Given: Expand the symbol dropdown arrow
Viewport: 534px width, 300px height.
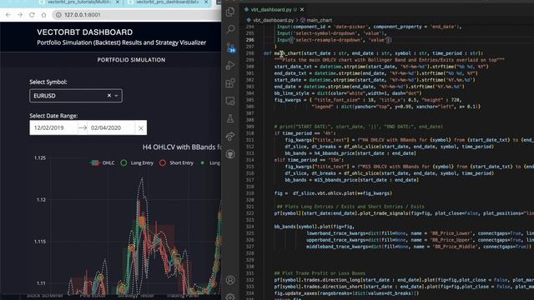Looking at the screenshot, I should tap(117, 96).
